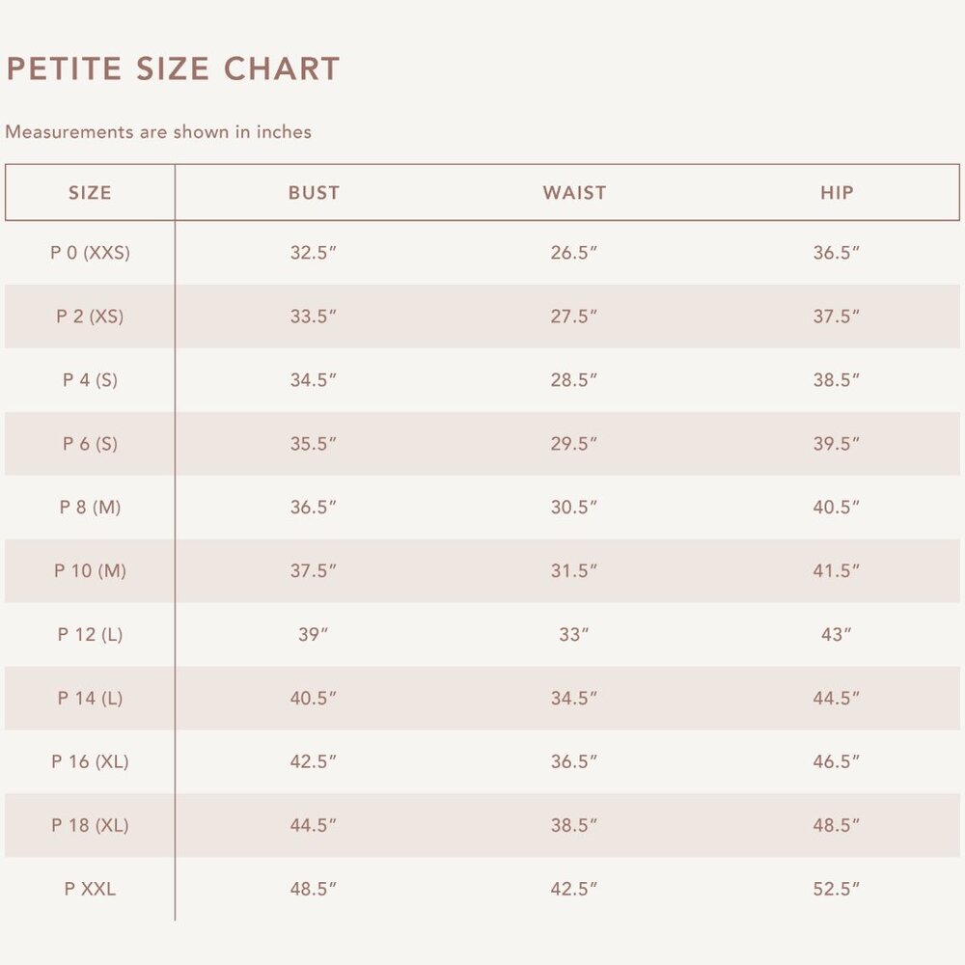Click the measurements shown in inches note
965x965 pixels.
(x=158, y=131)
